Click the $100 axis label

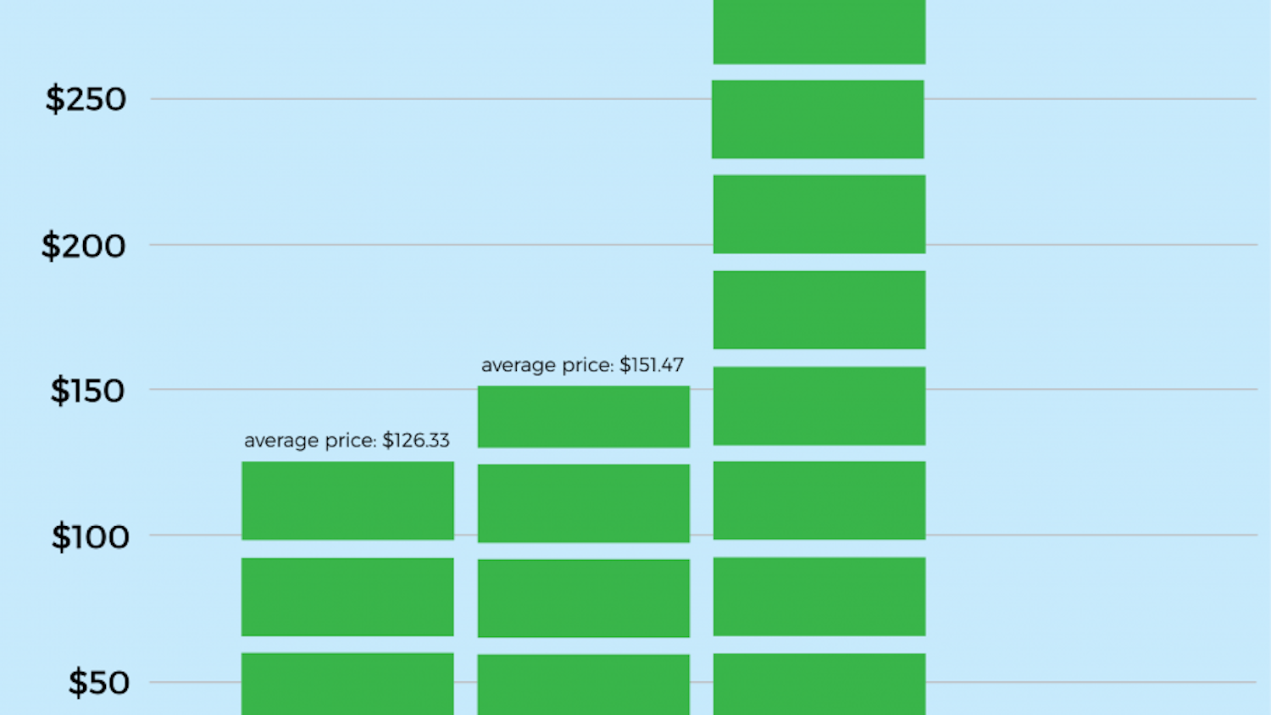point(90,536)
